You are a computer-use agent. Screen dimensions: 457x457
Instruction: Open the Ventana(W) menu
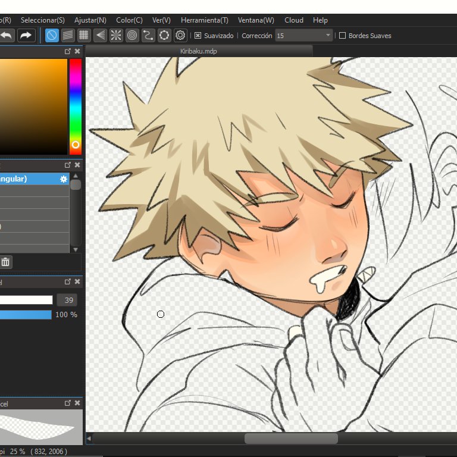(x=256, y=20)
